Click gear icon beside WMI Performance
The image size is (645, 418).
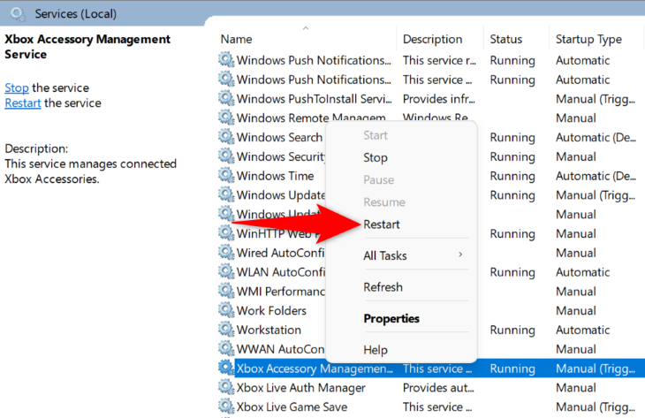tap(226, 292)
